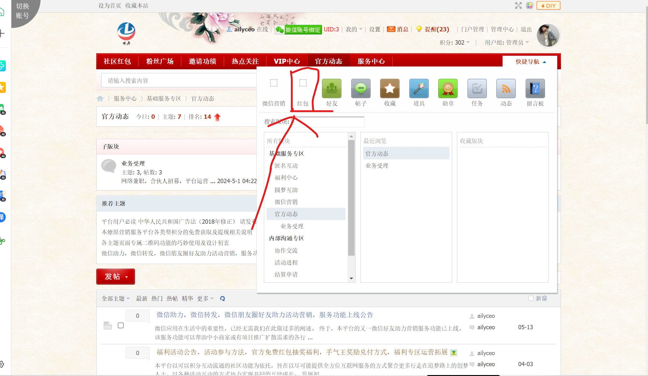Click the 门户管理 link

pos(473,29)
